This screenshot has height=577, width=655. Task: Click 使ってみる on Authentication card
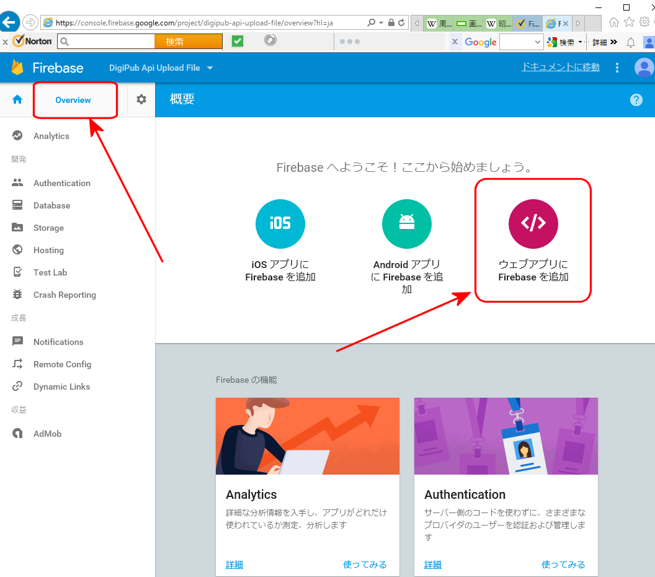pos(563,565)
